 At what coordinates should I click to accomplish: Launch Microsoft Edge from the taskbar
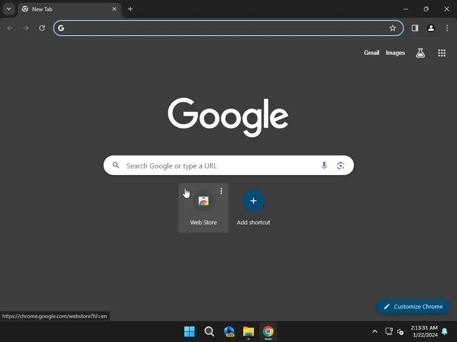click(229, 331)
